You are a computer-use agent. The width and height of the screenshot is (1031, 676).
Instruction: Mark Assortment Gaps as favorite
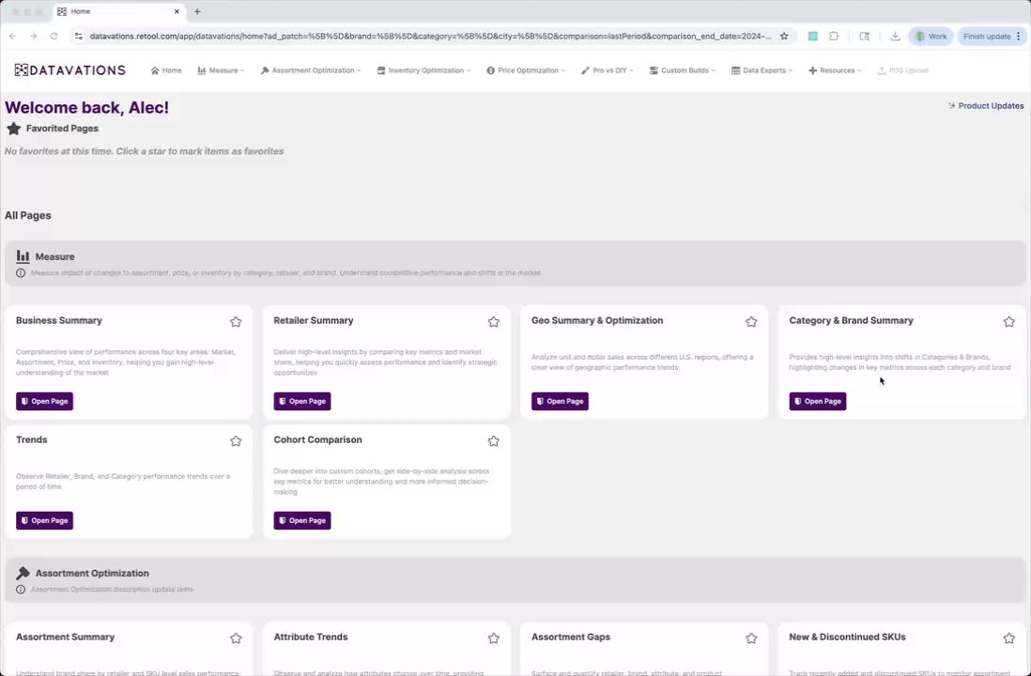[751, 638]
